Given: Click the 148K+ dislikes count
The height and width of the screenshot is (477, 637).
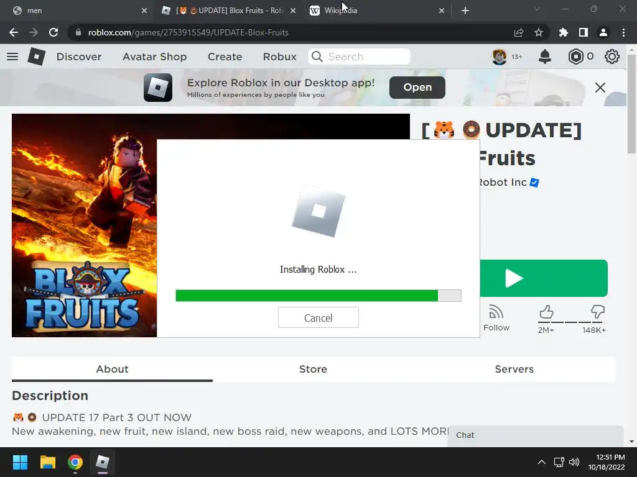Looking at the screenshot, I should click(593, 330).
